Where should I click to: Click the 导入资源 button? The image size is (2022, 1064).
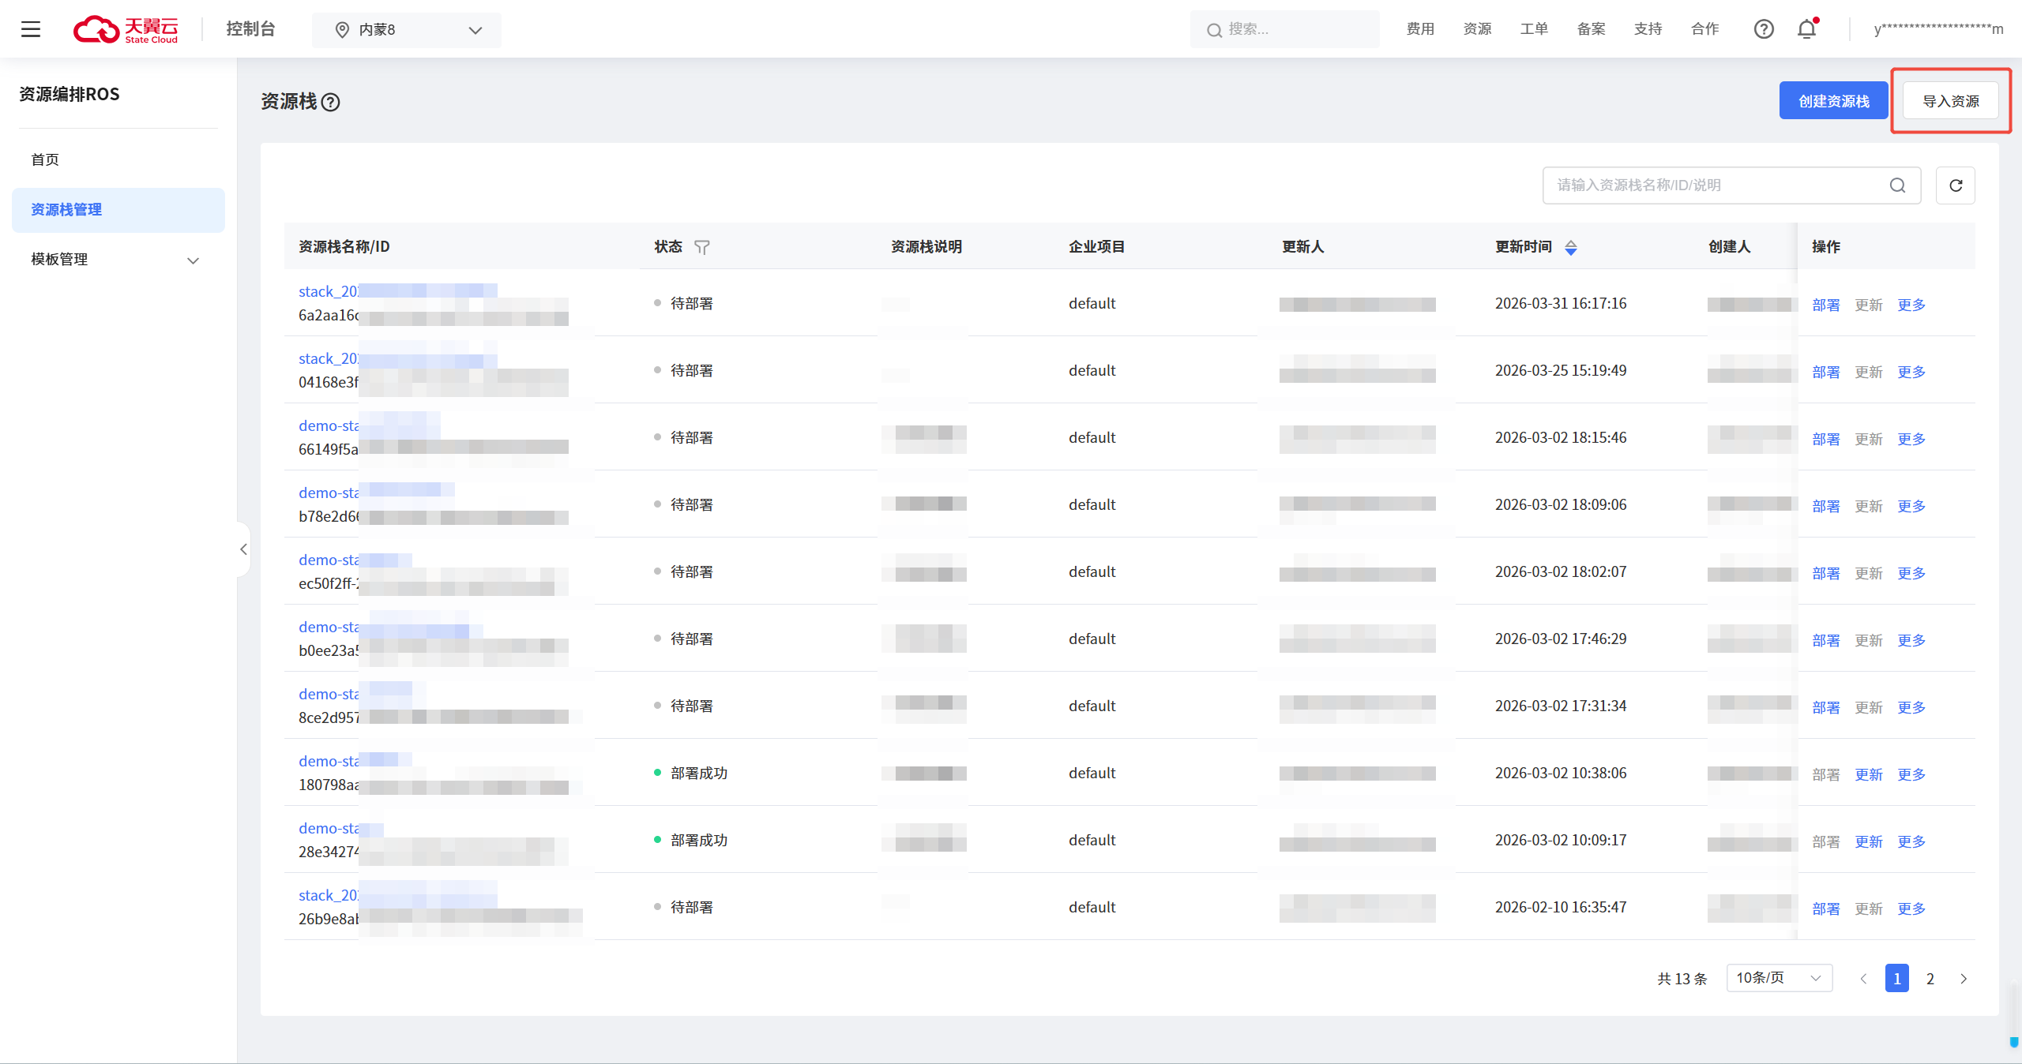[1950, 101]
